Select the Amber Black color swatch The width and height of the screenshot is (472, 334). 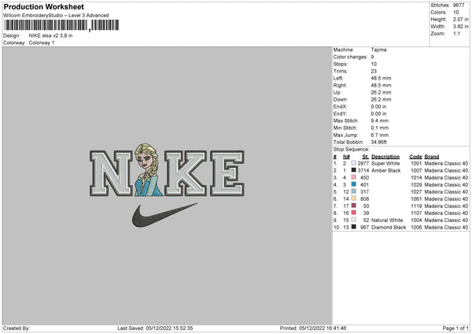tap(354, 170)
